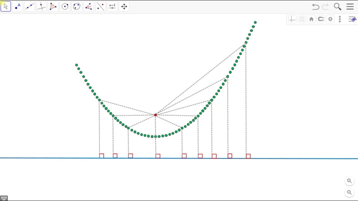Click the Redo arrow
This screenshot has height=201, width=358.
[325, 7]
